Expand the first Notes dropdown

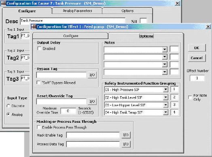pos(165,50)
